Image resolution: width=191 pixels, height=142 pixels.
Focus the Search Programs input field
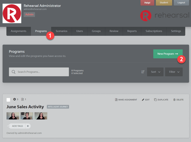pyautogui.click(x=42, y=72)
